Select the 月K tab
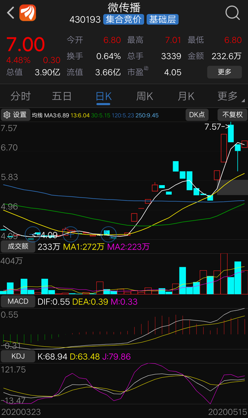Image resolution: width=248 pixels, height=418 pixels. coord(186,96)
